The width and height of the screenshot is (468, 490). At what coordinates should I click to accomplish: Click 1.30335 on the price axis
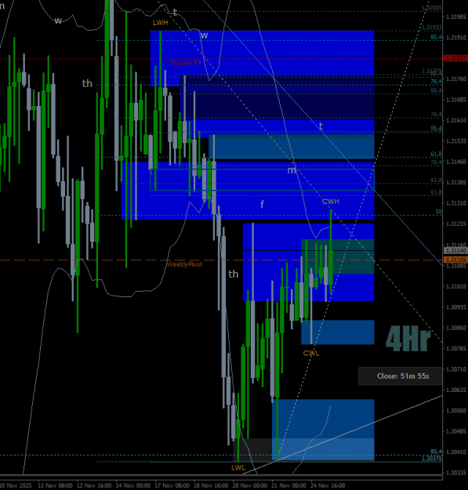click(x=456, y=473)
